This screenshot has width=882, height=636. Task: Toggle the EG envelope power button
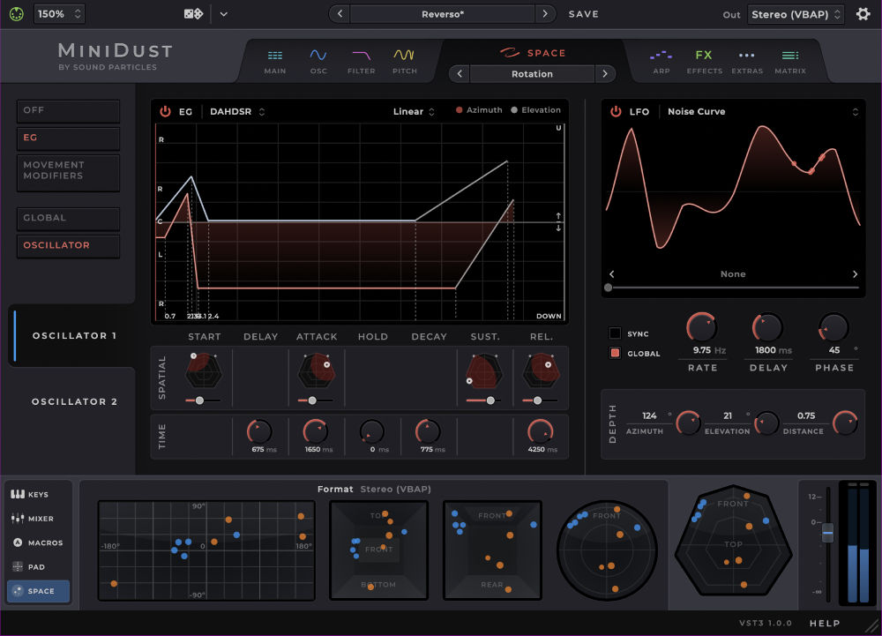click(168, 111)
